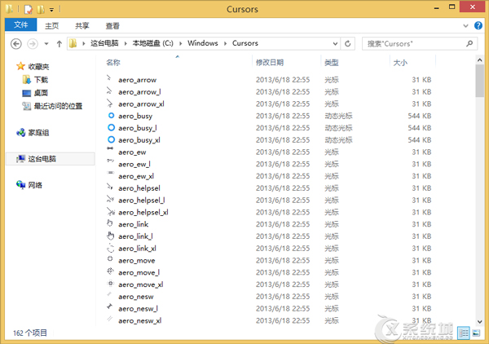
Task: Expand the arrow after Windows breadcrumb
Action: pyautogui.click(x=225, y=44)
